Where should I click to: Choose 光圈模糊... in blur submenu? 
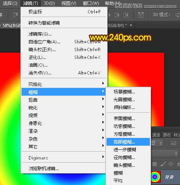click(128, 100)
